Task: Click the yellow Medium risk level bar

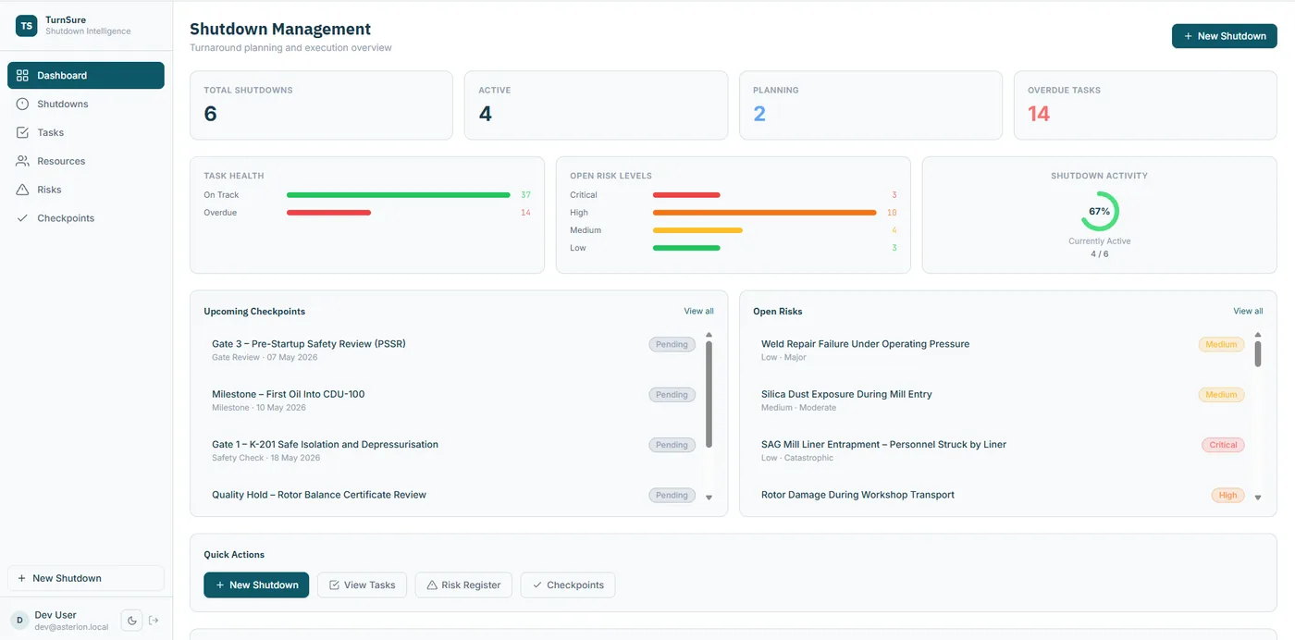Action: (x=697, y=230)
